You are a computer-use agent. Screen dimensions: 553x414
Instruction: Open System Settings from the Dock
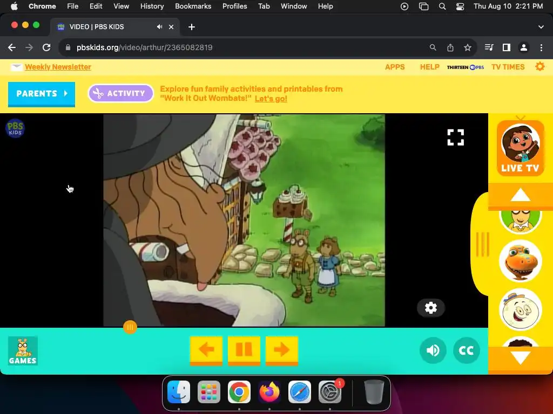click(x=330, y=391)
